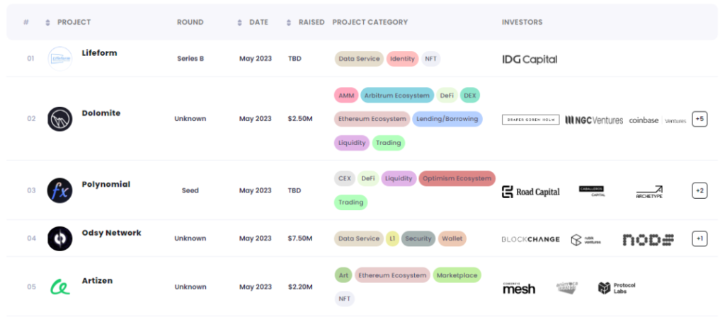Open IDG Capital investor logo
The height and width of the screenshot is (317, 725).
530,59
